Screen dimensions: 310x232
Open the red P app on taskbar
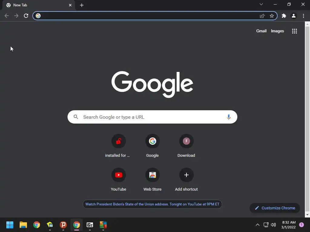[x=63, y=225]
